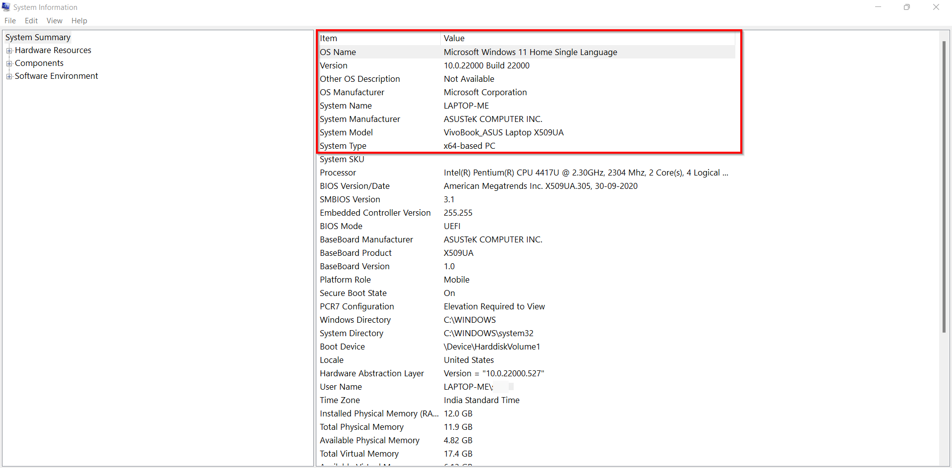Click the C:\WINDOWS\system32 value
The height and width of the screenshot is (468, 952).
488,333
